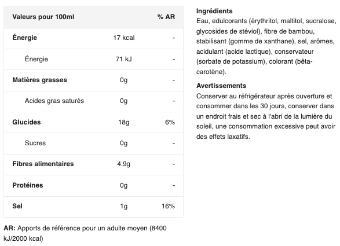Click the Sucres row label
Viewport: 340px width, 246px height.
pos(35,143)
